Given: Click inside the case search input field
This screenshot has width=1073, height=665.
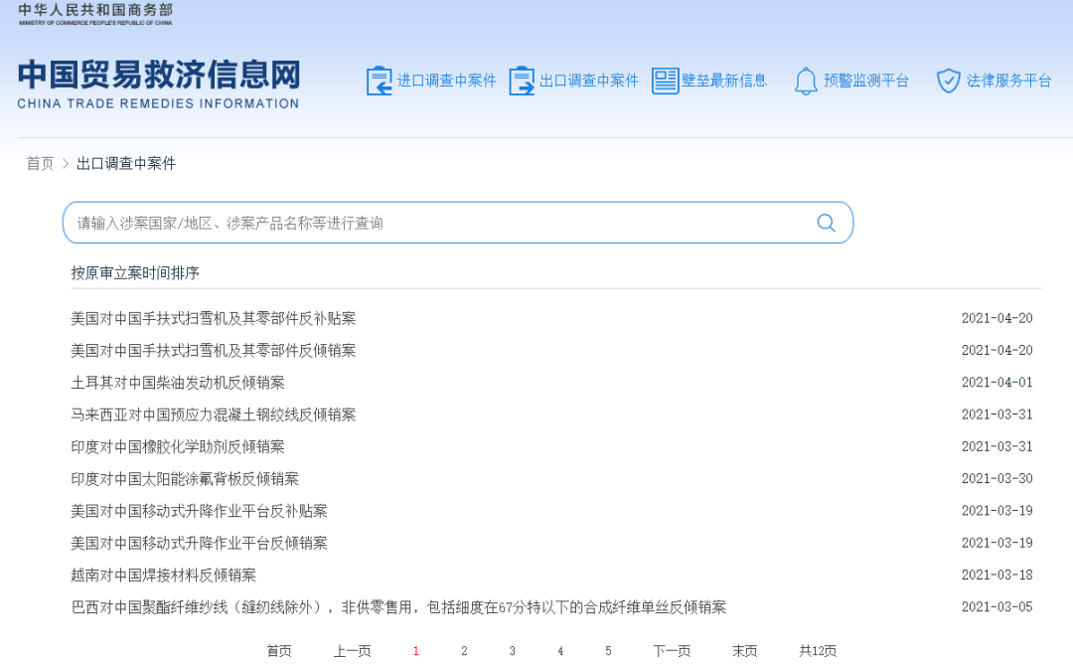Looking at the screenshot, I should (x=397, y=222).
